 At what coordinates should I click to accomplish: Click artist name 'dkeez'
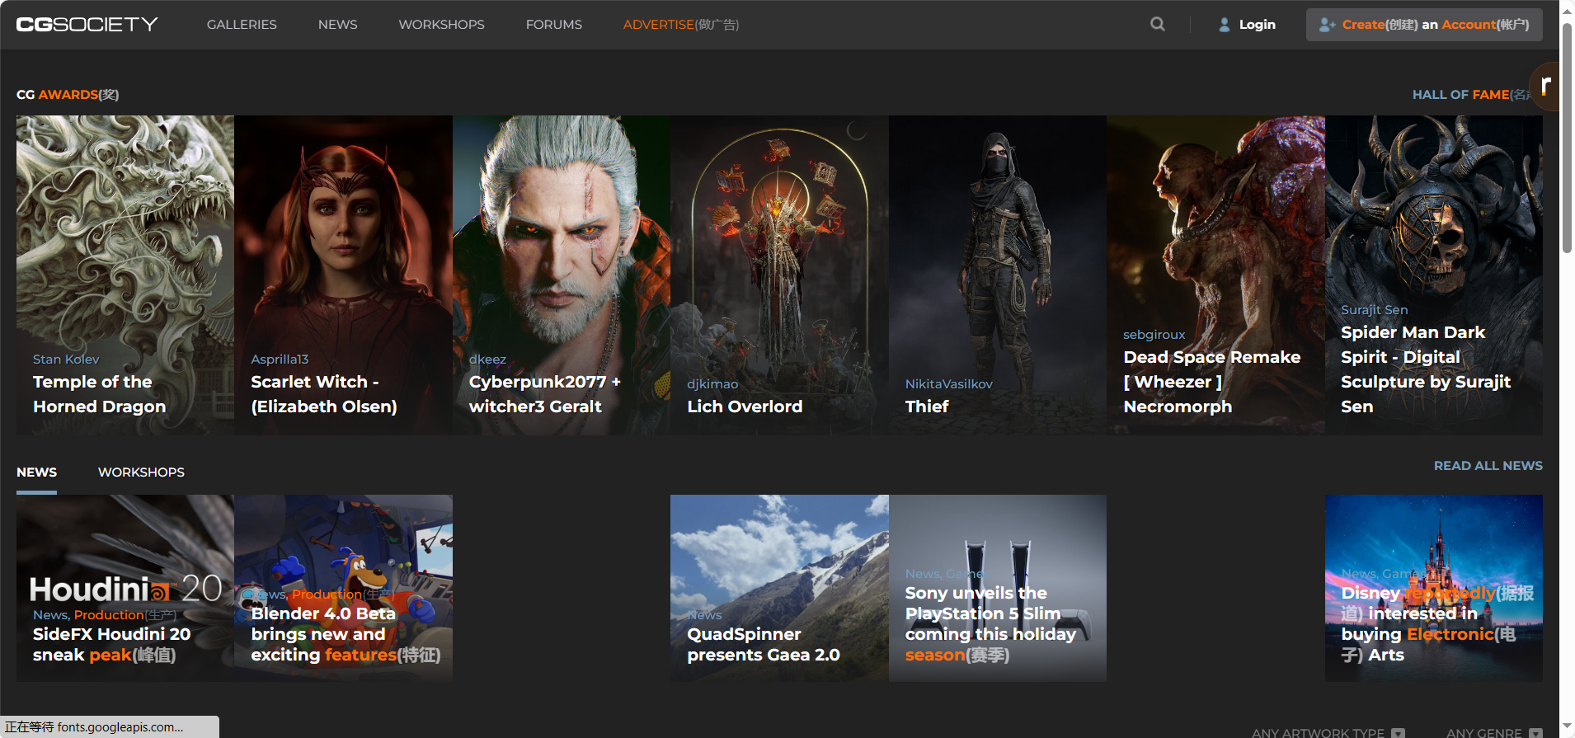click(x=487, y=360)
